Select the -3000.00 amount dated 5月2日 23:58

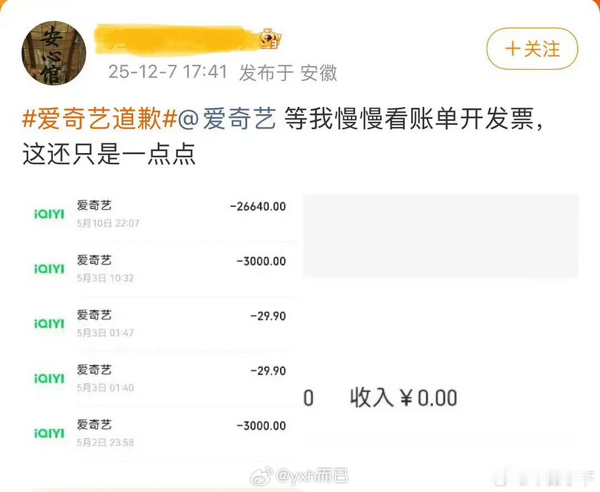click(x=261, y=425)
